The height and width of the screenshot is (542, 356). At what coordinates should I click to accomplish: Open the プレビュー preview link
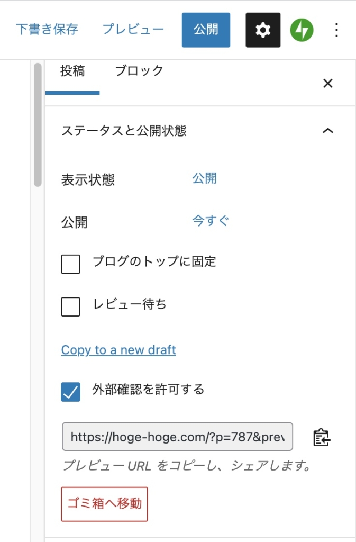tap(133, 29)
